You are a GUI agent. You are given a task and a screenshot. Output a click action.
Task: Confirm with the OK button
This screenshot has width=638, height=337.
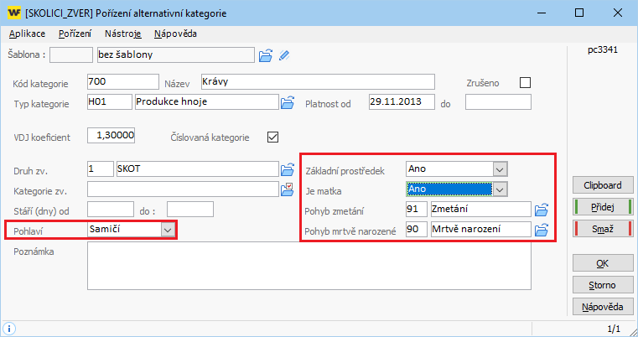coord(602,264)
